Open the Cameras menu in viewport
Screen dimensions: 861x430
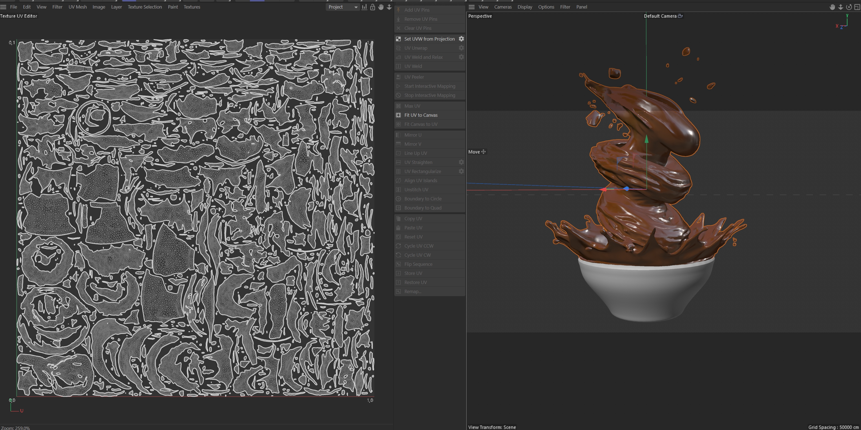click(503, 7)
